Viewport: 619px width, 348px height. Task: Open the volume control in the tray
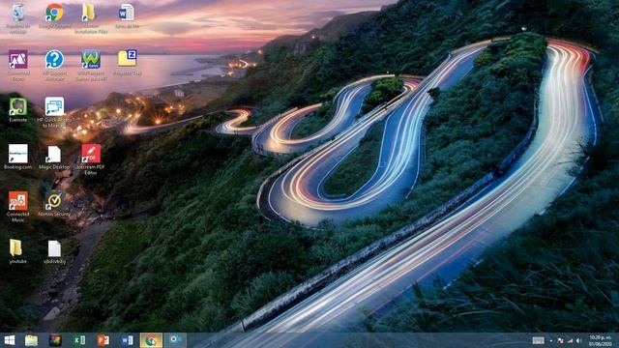(x=579, y=340)
